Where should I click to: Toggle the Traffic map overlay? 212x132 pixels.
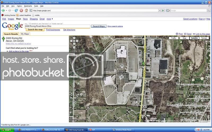tap(173, 38)
